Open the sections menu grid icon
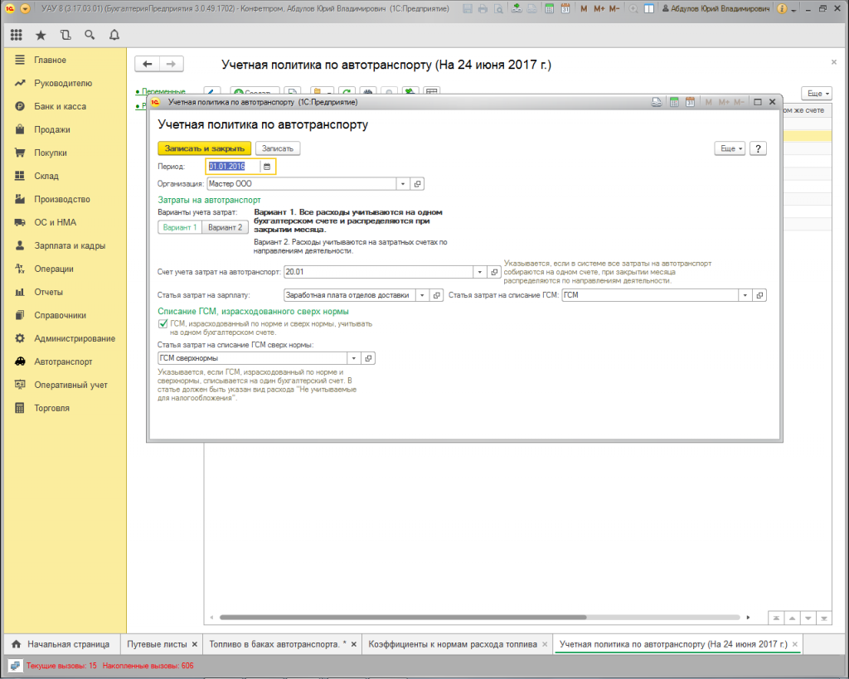This screenshot has width=849, height=679. [x=17, y=35]
